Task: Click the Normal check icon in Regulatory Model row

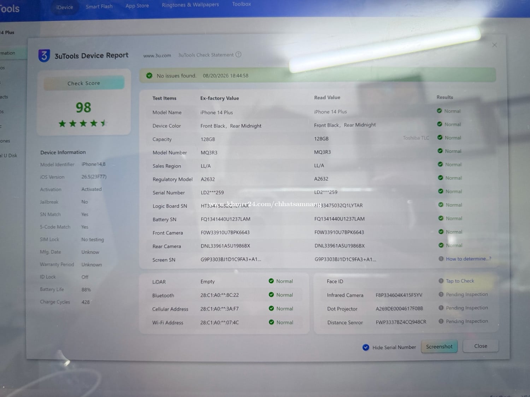Action: click(x=441, y=178)
